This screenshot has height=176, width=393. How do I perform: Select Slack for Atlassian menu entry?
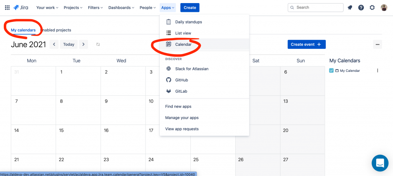(x=204, y=69)
